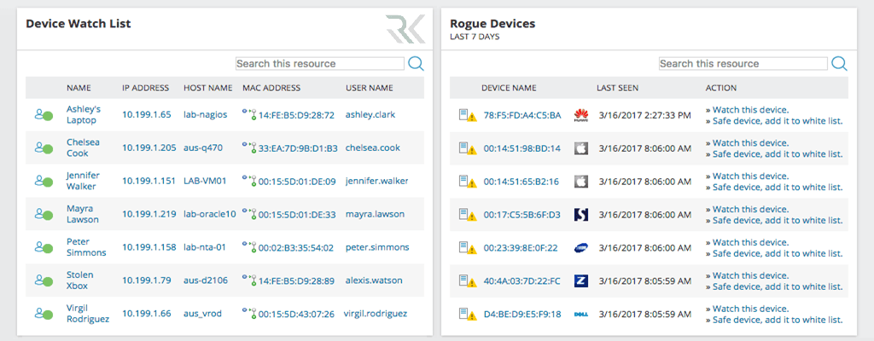Screen dimensions: 874x341
Task: Click the Rogue Devices search magnifier icon
Action: pos(839,64)
